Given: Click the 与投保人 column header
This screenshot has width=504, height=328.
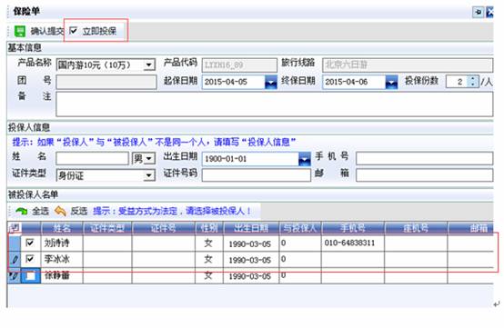Looking at the screenshot, I should pyautogui.click(x=300, y=228).
